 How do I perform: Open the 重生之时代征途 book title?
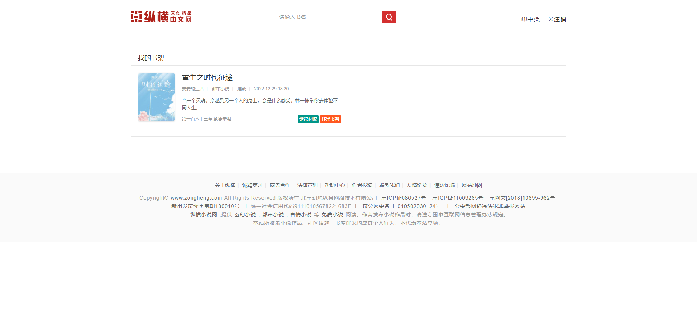[x=207, y=78]
